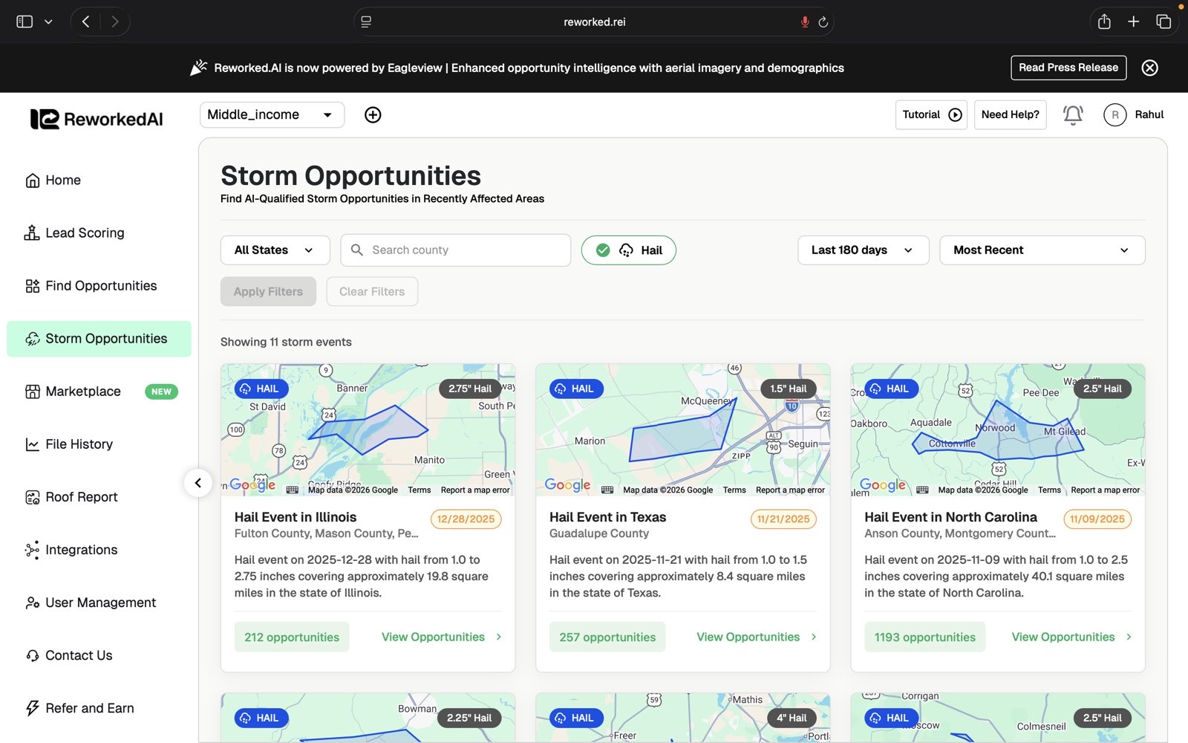Click Read Press Release

[x=1068, y=68]
